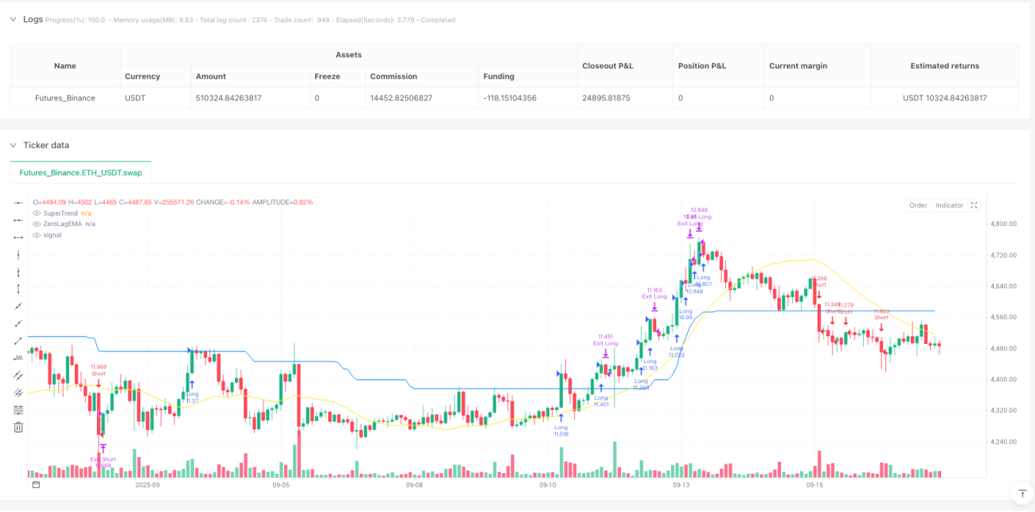Select the horizontal straight line drawing tool
This screenshot has width=1035, height=512.
coord(18,203)
